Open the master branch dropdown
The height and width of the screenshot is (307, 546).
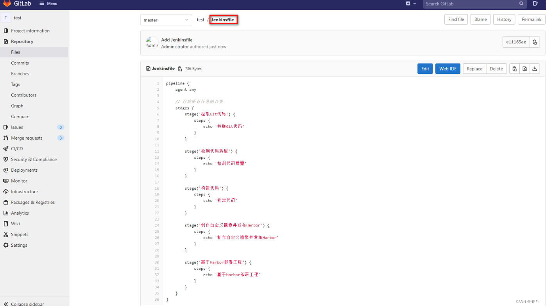click(x=166, y=20)
